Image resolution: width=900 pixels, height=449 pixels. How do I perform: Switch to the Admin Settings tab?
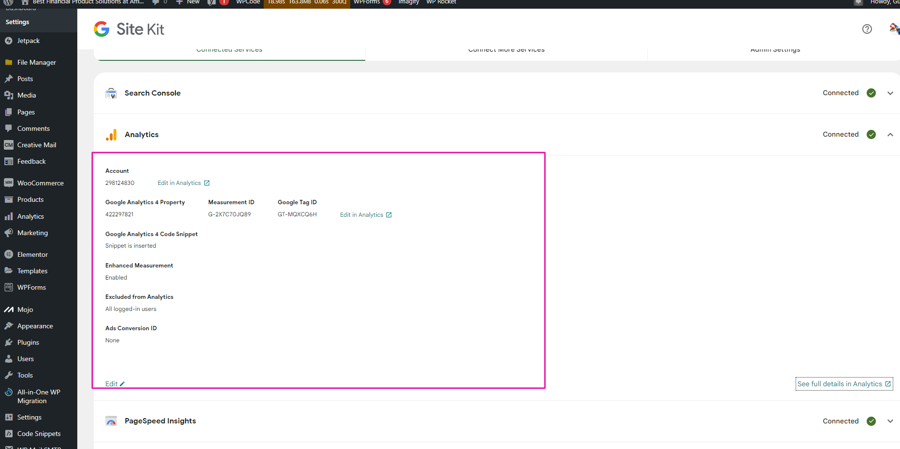click(775, 50)
